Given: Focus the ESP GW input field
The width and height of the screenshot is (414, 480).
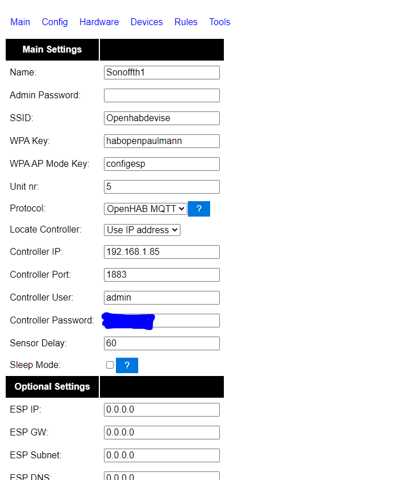Looking at the screenshot, I should point(162,433).
